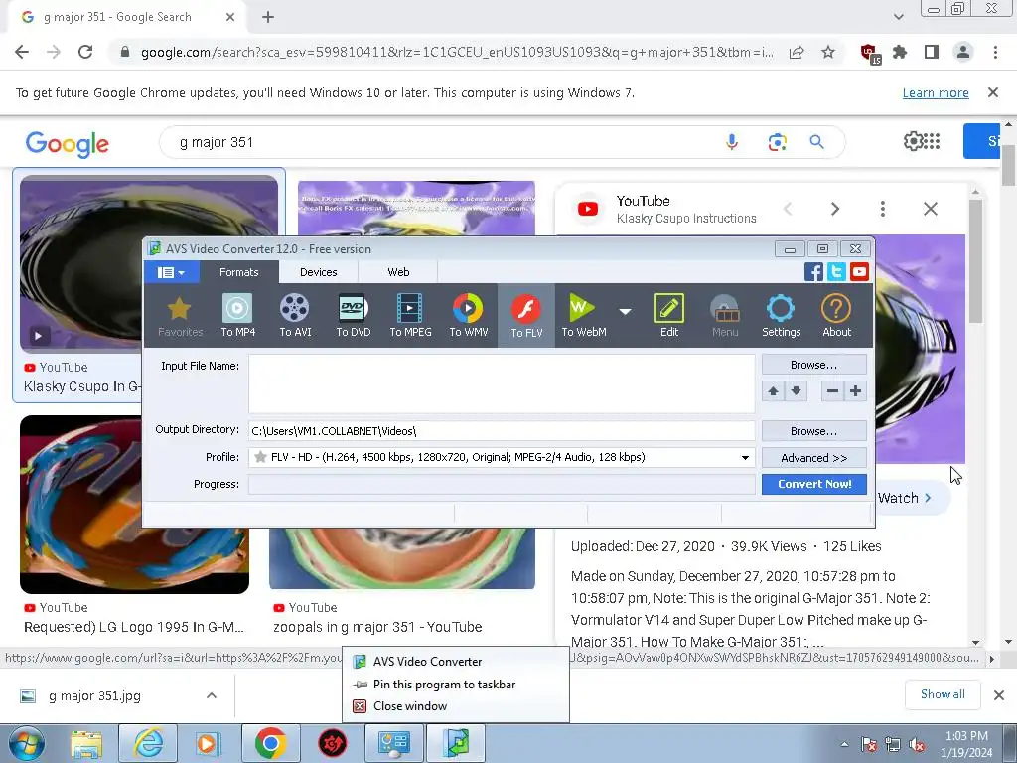
Task: Open AVS YouTube channel icon
Action: pyautogui.click(x=859, y=271)
